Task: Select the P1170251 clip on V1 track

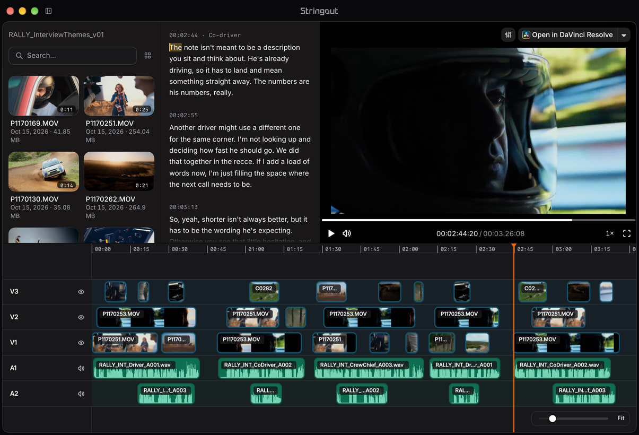Action: [x=335, y=343]
